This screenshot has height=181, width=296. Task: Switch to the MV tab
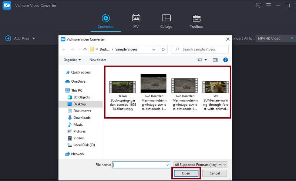136,21
